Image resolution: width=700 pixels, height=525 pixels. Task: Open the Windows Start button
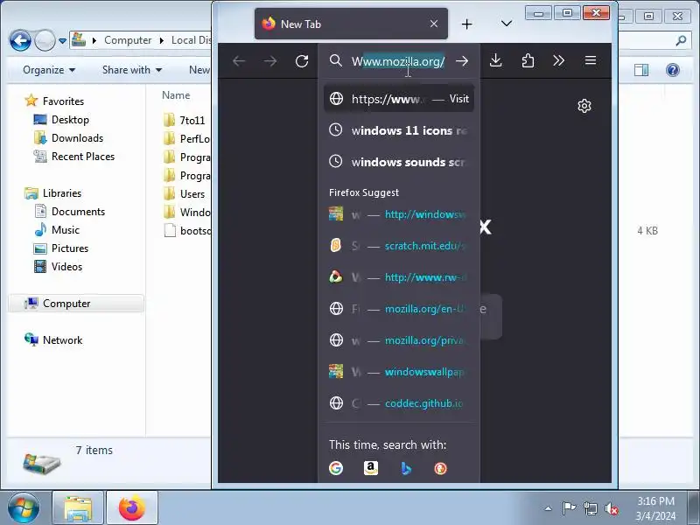tap(24, 507)
